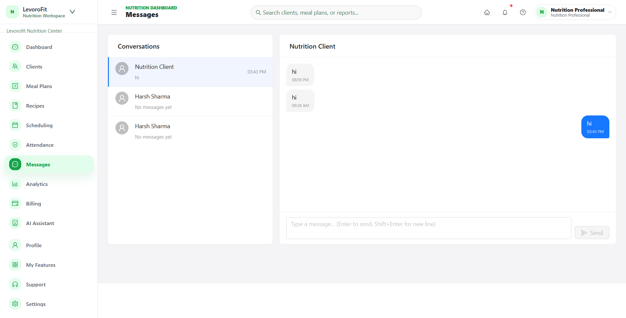The height and width of the screenshot is (318, 626).
Task: Click the NUTRITION DASHBOARD breadcrumb text
Action: point(151,8)
